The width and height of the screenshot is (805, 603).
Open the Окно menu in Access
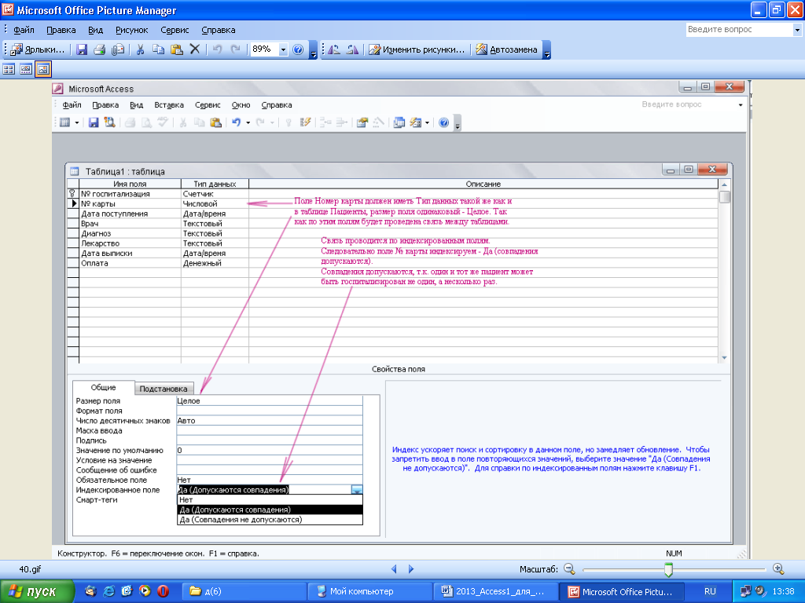pos(241,105)
